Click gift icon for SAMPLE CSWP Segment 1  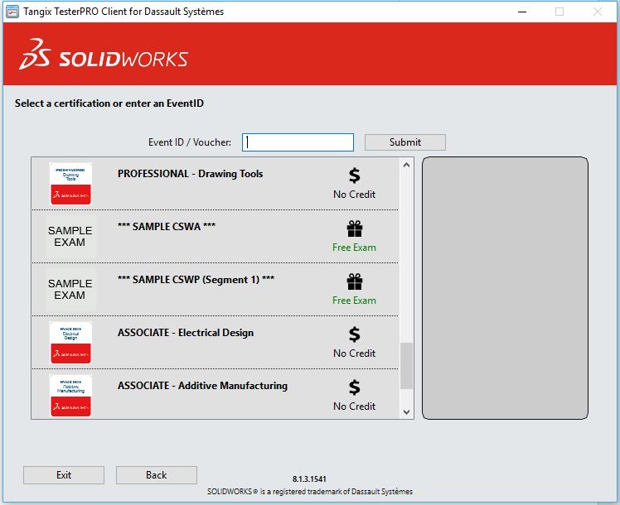coord(355,281)
